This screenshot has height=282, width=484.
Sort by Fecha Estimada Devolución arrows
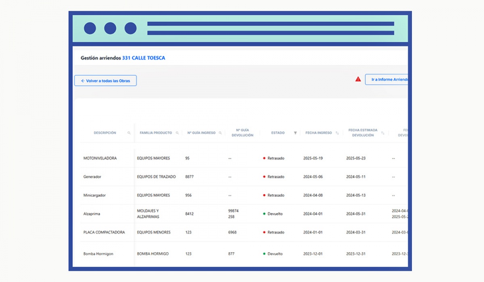click(x=383, y=133)
